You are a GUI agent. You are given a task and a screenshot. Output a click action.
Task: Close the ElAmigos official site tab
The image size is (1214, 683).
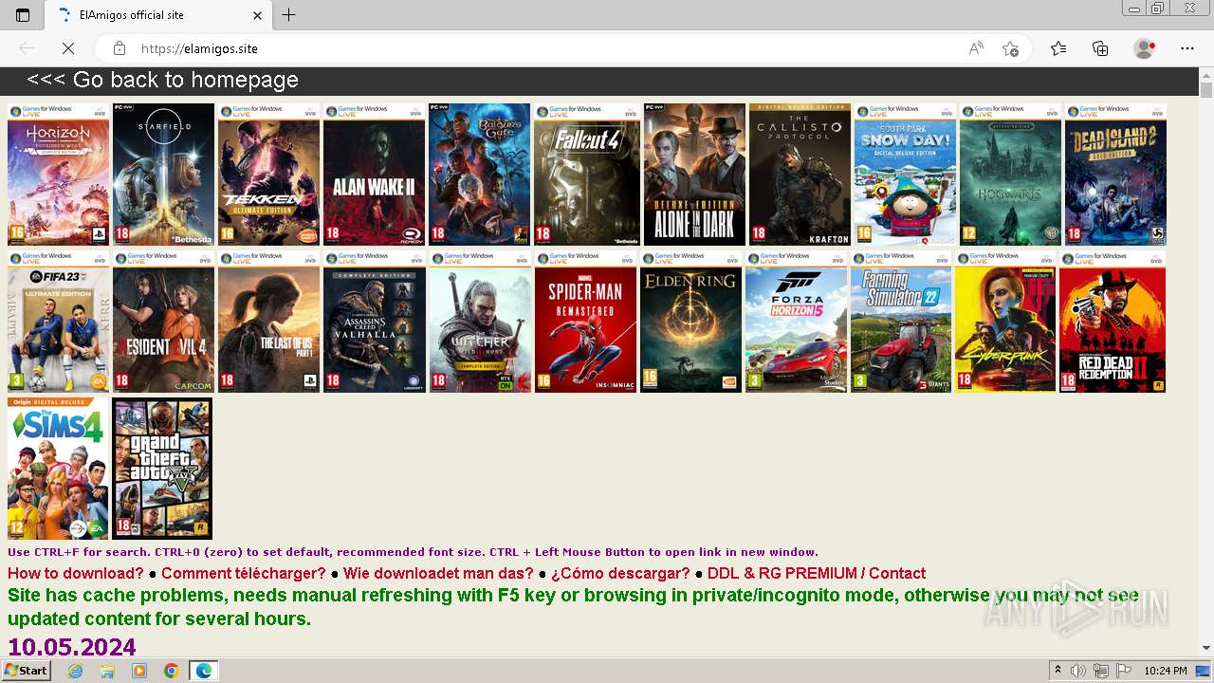pos(258,15)
